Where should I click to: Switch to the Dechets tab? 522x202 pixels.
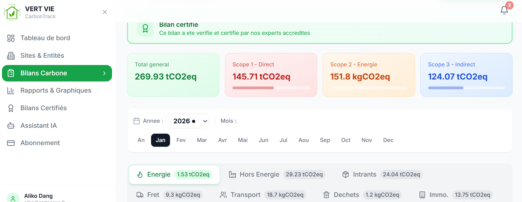pos(362,195)
